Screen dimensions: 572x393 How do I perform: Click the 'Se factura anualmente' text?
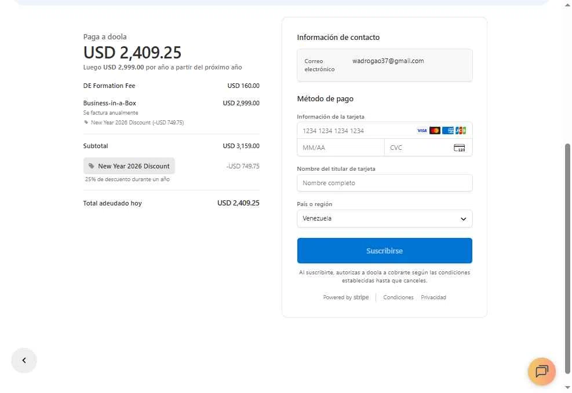pyautogui.click(x=111, y=112)
